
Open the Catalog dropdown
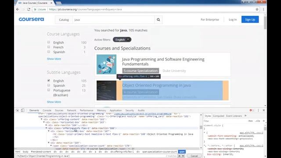click(x=64, y=20)
